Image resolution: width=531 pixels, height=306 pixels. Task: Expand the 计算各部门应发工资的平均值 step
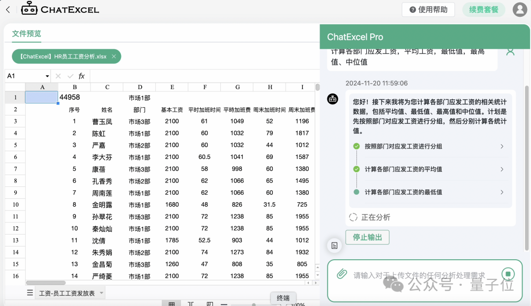click(502, 169)
